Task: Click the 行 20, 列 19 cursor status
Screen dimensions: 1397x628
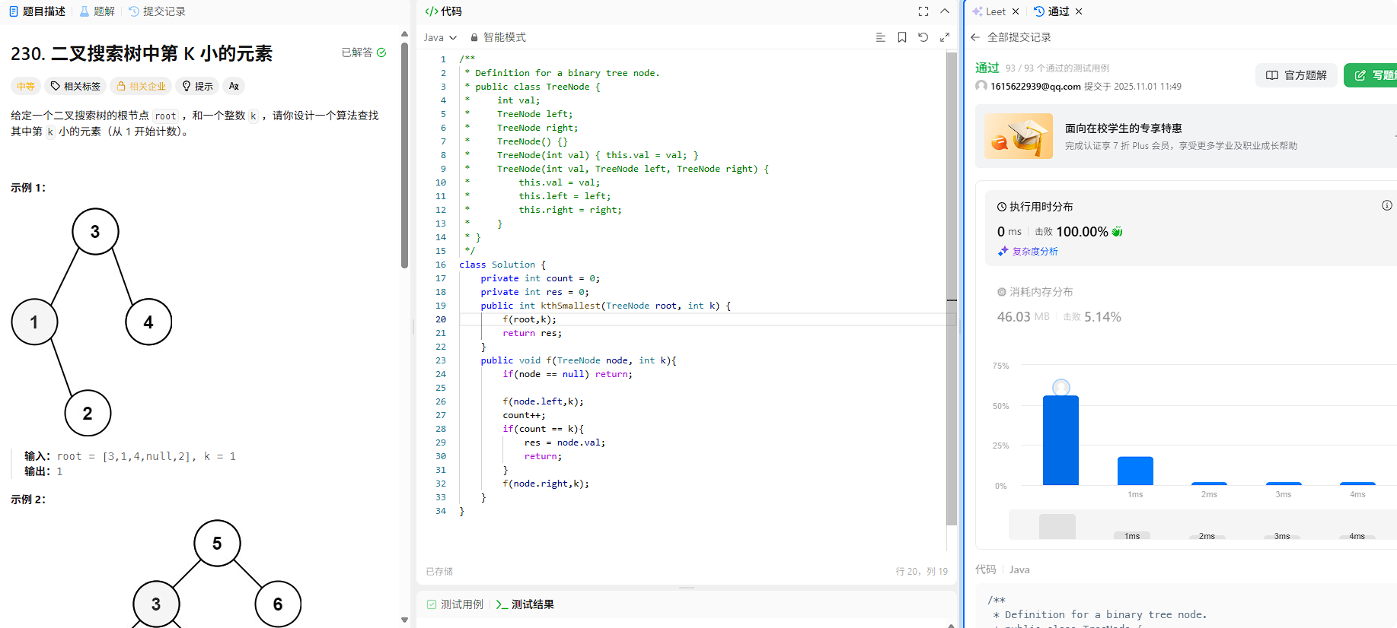Action: coord(921,571)
